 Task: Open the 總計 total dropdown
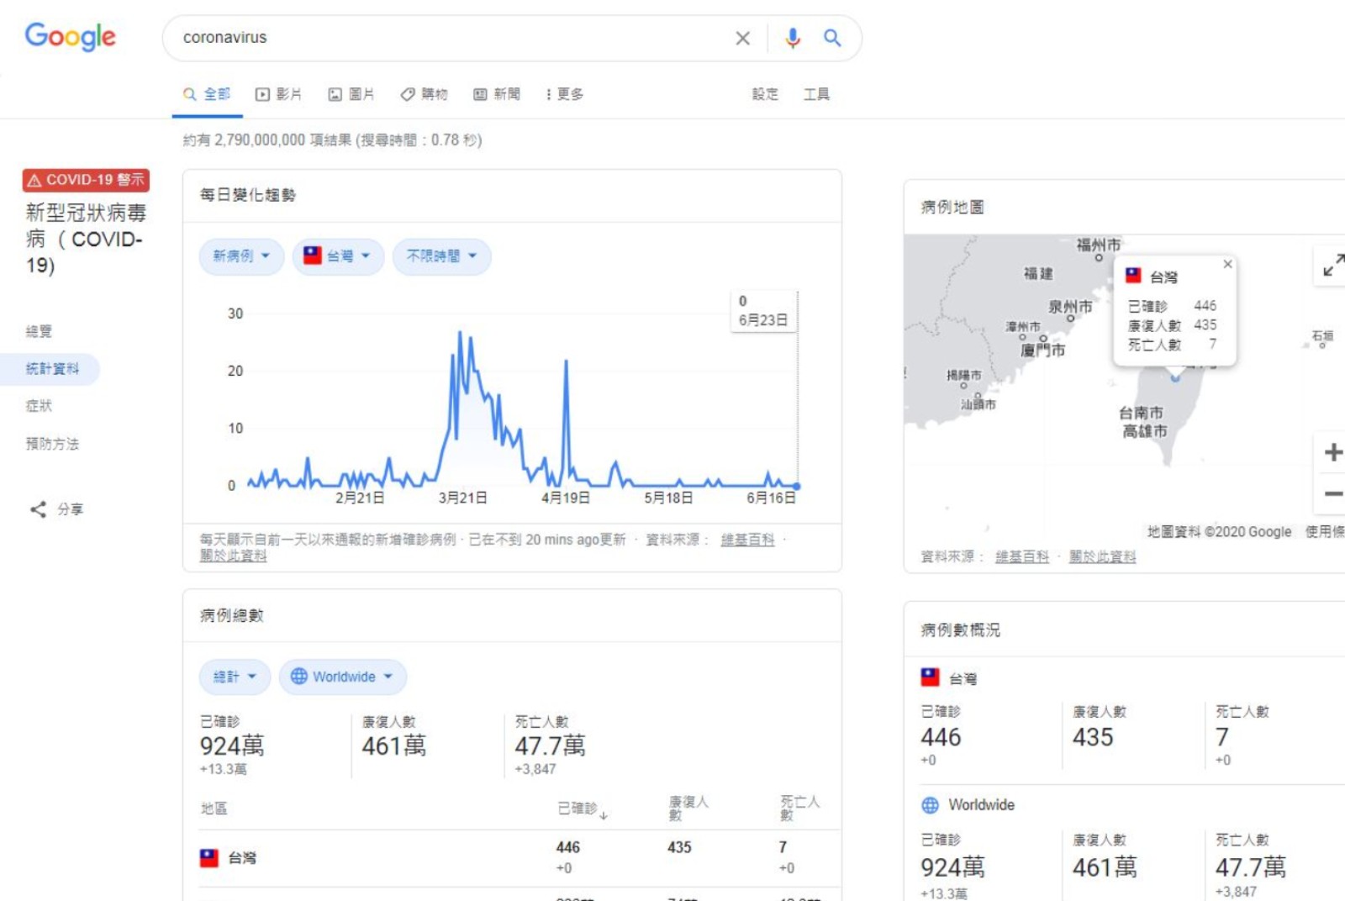tap(235, 677)
